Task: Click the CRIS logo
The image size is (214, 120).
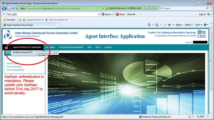Action: (x=202, y=34)
